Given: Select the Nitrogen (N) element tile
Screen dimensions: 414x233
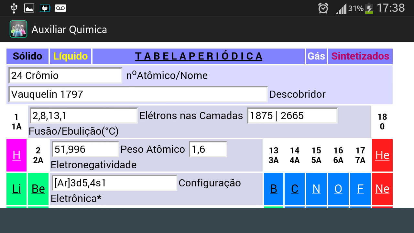Looking at the screenshot, I should coord(316,189).
